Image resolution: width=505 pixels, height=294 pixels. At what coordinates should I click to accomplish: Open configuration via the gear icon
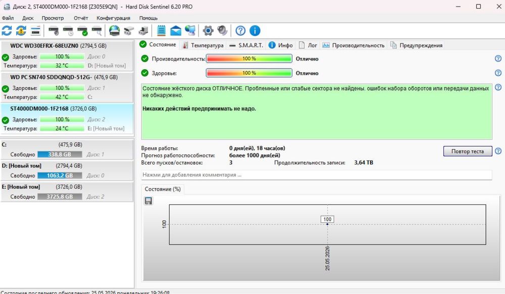tap(208, 31)
